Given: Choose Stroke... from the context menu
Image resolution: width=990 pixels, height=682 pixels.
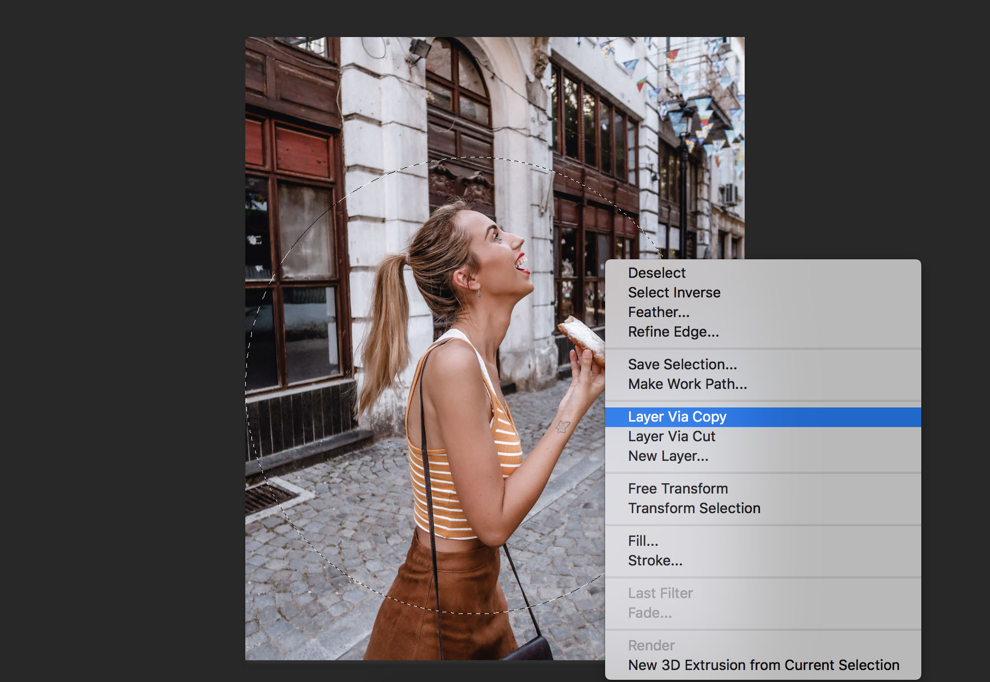Looking at the screenshot, I should [x=763, y=561].
